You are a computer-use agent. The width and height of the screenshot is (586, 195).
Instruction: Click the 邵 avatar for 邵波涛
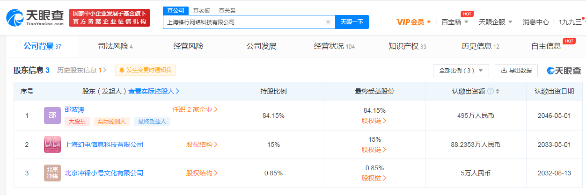52,116
